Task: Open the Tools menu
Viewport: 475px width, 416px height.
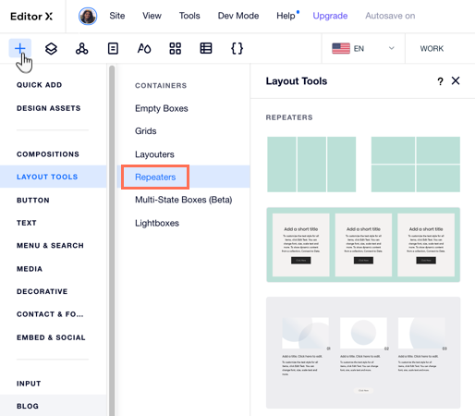Action: click(x=189, y=16)
